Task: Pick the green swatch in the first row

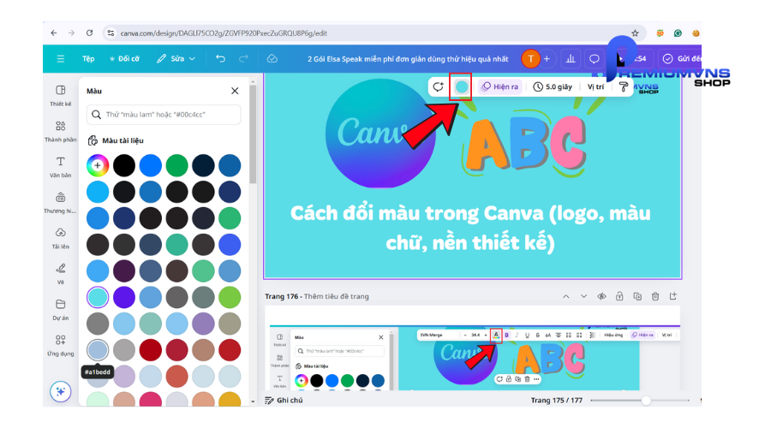Action: (176, 165)
